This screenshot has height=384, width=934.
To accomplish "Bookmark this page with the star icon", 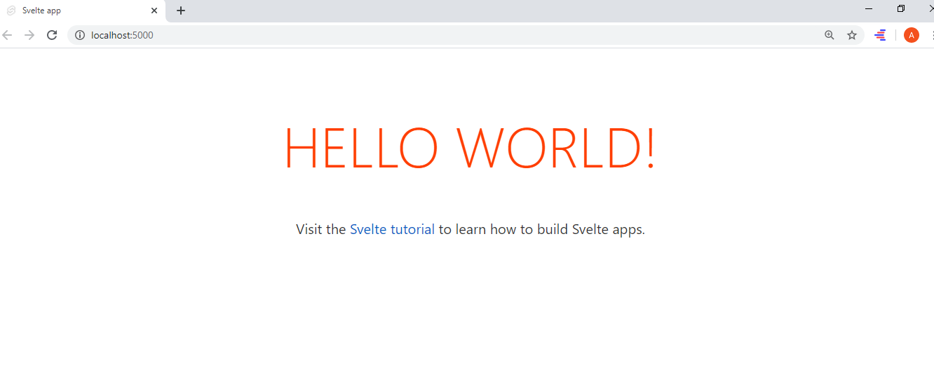I will [852, 35].
